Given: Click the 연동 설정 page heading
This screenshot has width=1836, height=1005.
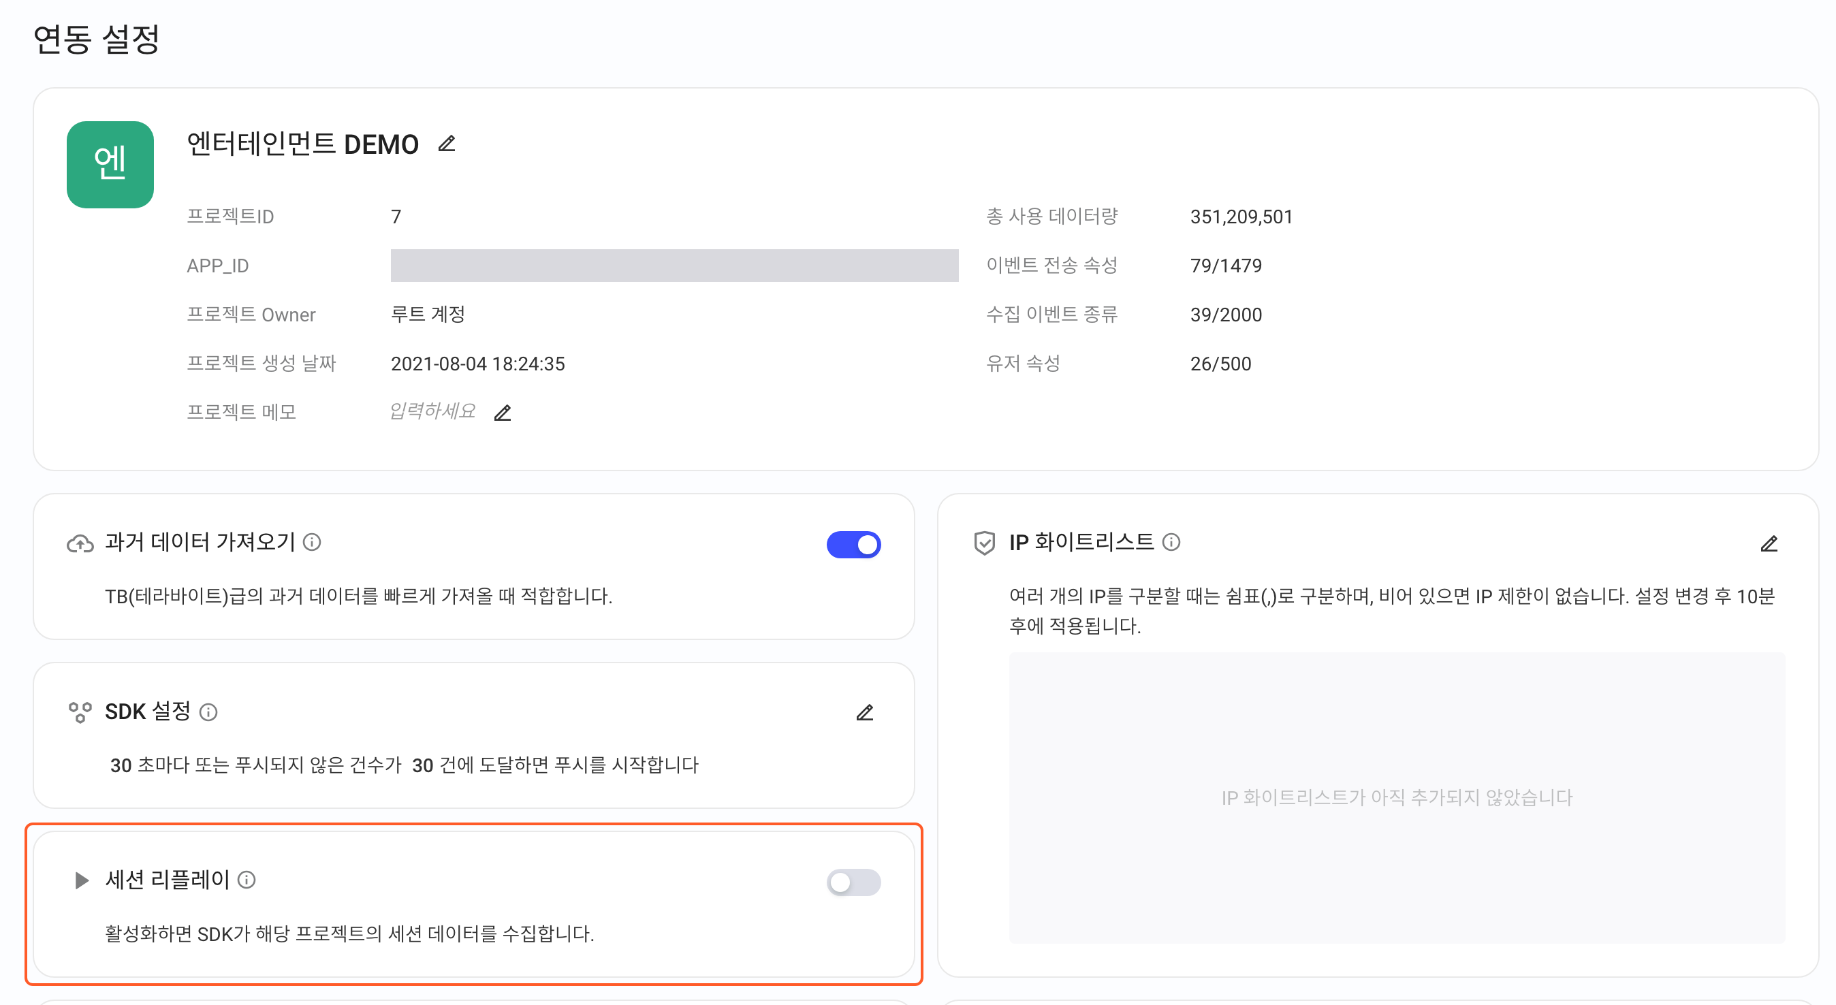Looking at the screenshot, I should coord(96,39).
